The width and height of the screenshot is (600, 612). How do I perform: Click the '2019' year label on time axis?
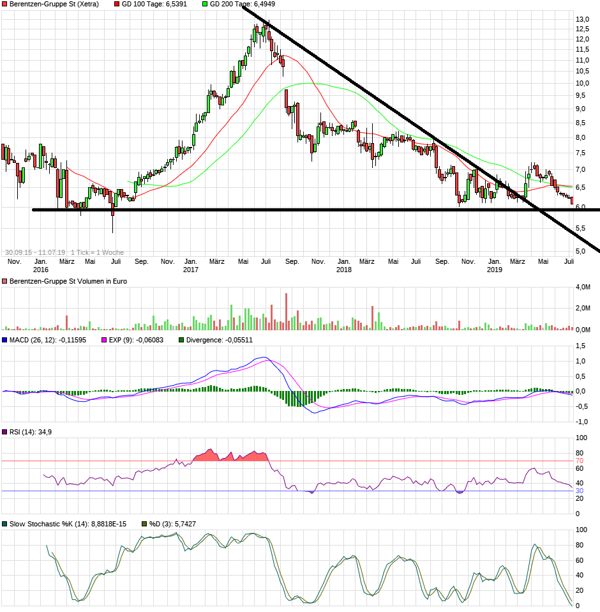click(494, 270)
